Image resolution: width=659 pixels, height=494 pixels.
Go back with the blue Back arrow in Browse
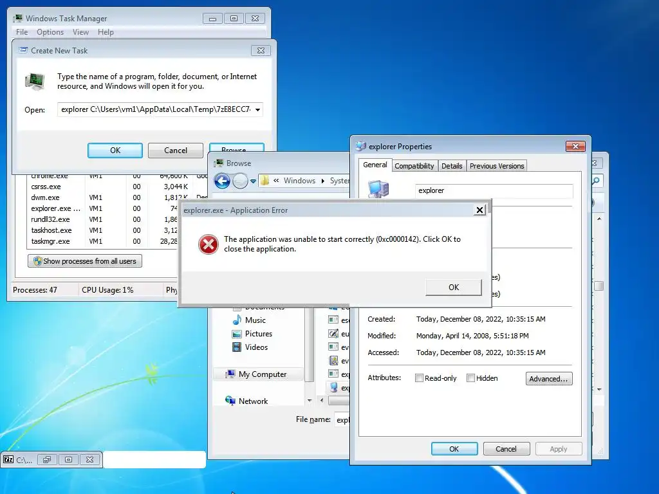click(x=222, y=181)
